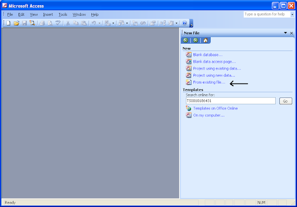Viewport: 297px width, 207px height.
Task: Click the Go search button
Action: point(285,101)
